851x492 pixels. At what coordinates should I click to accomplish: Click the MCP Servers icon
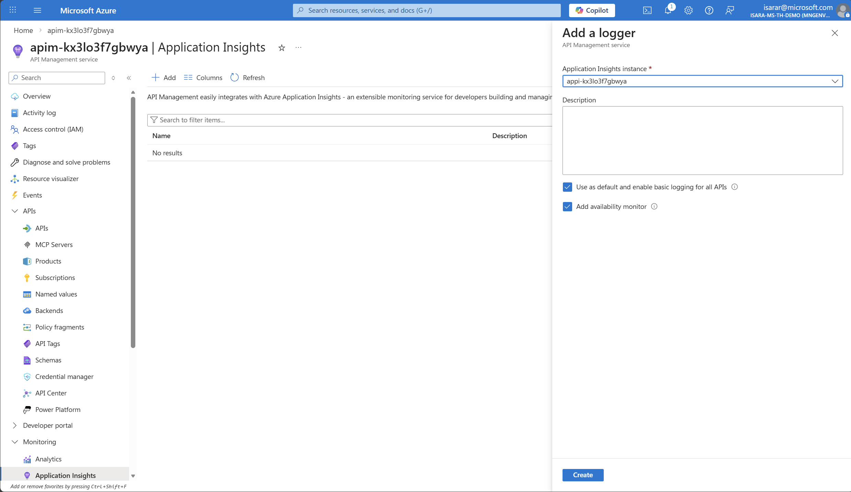pos(27,245)
